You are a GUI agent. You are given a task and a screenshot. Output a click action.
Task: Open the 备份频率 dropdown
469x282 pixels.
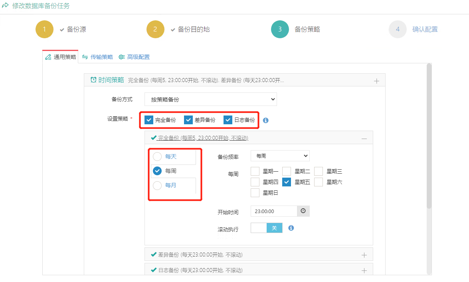(280, 156)
